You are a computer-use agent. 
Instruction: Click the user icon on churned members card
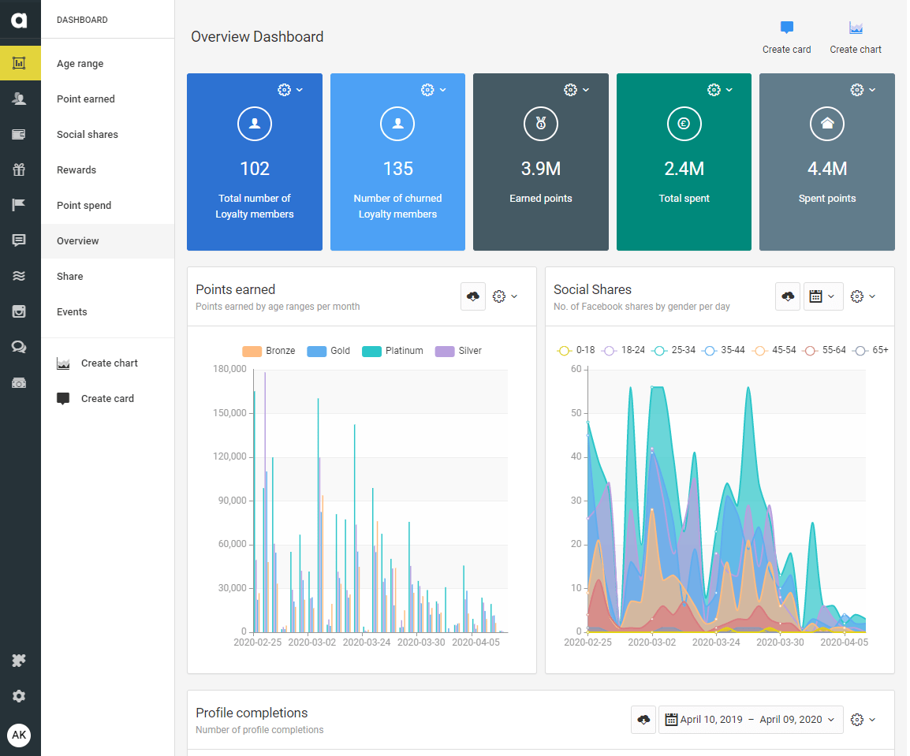pyautogui.click(x=397, y=124)
